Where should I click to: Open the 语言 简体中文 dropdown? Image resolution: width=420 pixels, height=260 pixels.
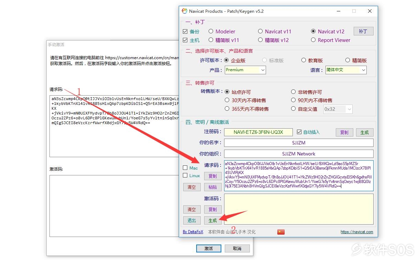[346, 70]
